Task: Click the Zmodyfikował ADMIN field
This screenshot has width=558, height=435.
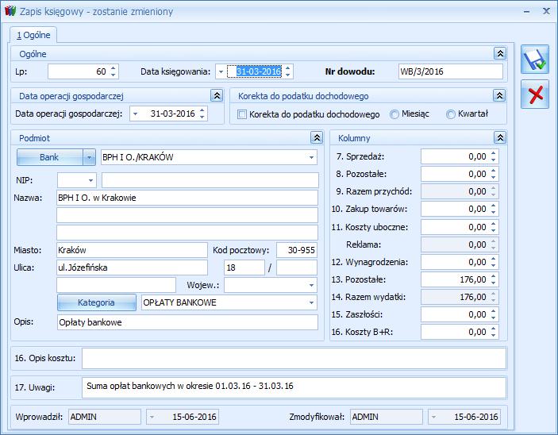Action: [387, 417]
